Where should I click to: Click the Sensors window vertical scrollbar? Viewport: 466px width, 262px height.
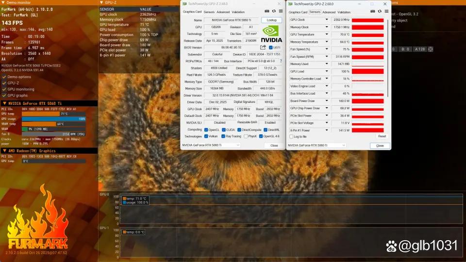click(x=387, y=59)
